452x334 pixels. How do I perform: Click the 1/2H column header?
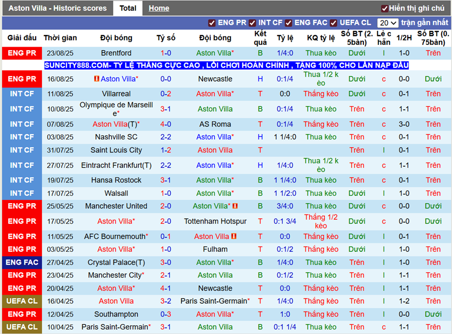tap(404, 38)
